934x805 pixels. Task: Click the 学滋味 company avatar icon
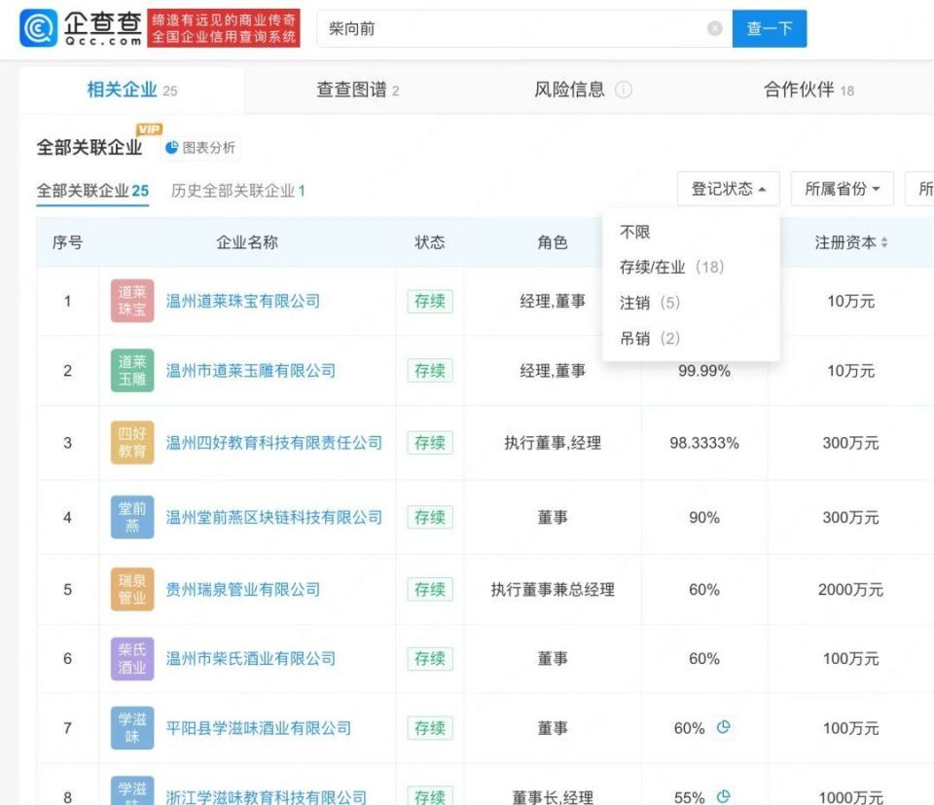(x=131, y=728)
